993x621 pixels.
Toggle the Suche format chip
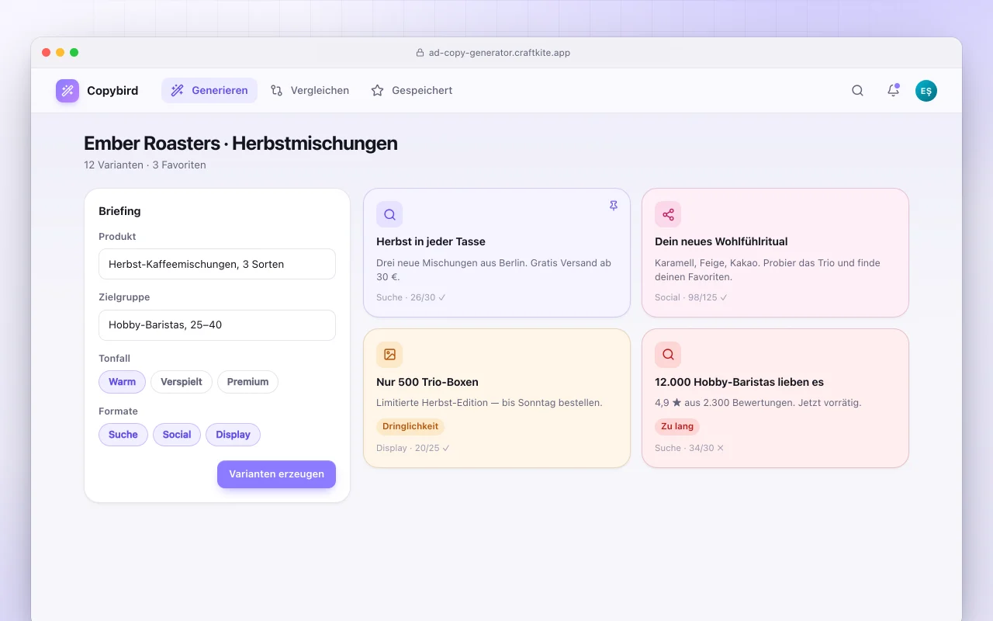(123, 435)
